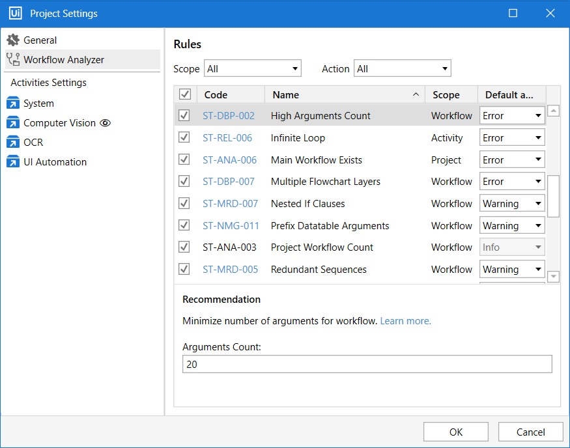Click the Arguments Count input field
The height and width of the screenshot is (448, 570).
pos(367,365)
